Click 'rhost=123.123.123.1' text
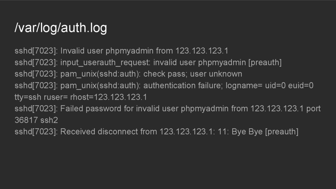The height and width of the screenshot is (189, 336). (x=109, y=97)
